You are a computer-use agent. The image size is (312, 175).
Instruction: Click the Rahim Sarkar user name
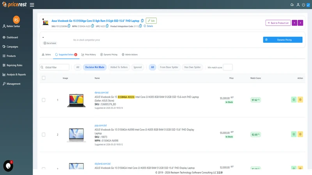point(13,26)
